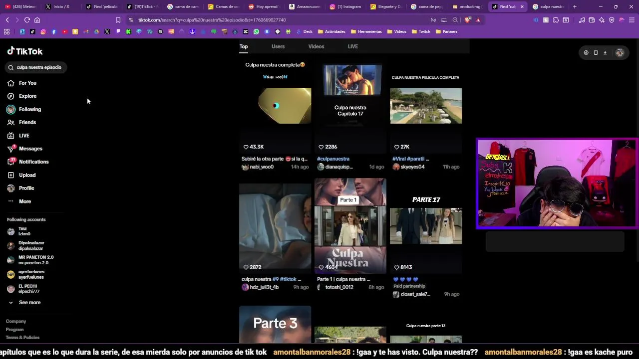The height and width of the screenshot is (359, 639).
Task: Go to the Following feed
Action: click(x=24, y=109)
